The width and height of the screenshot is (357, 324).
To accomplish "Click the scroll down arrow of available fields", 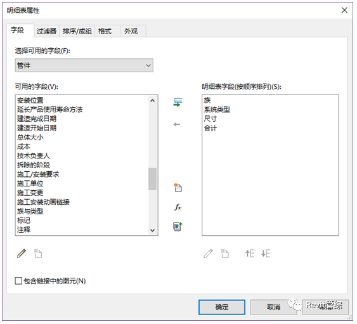I will coord(153,230).
